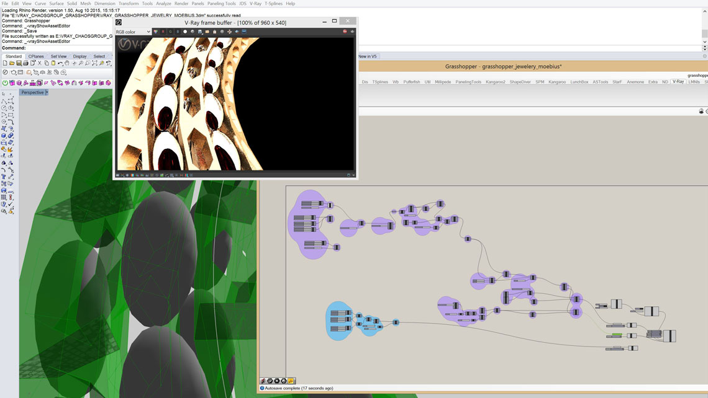This screenshot has height=398, width=708.
Task: Click the Print icon in Rhino toolbar
Action: pyautogui.click(x=25, y=64)
